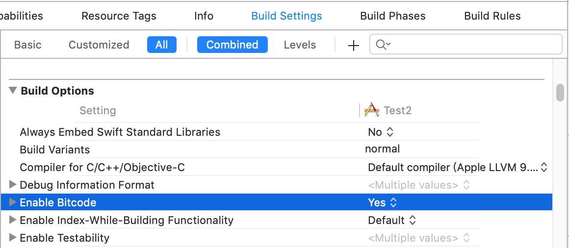Open the Resource Tags tab
The image size is (569, 248).
(119, 16)
